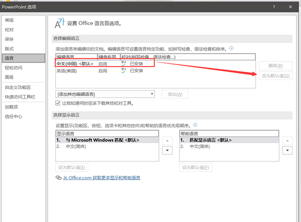Click the info icon after editing language description
The width and height of the screenshot is (301, 222).
coord(231,48)
